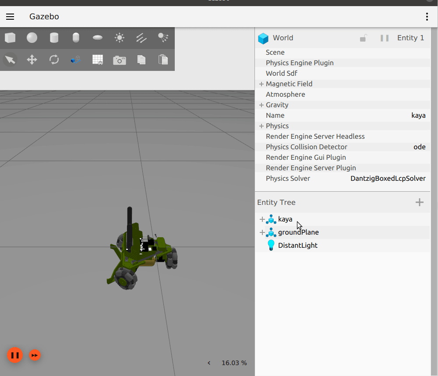Select the Scene component row
Screen dimensions: 438x376
(343, 53)
